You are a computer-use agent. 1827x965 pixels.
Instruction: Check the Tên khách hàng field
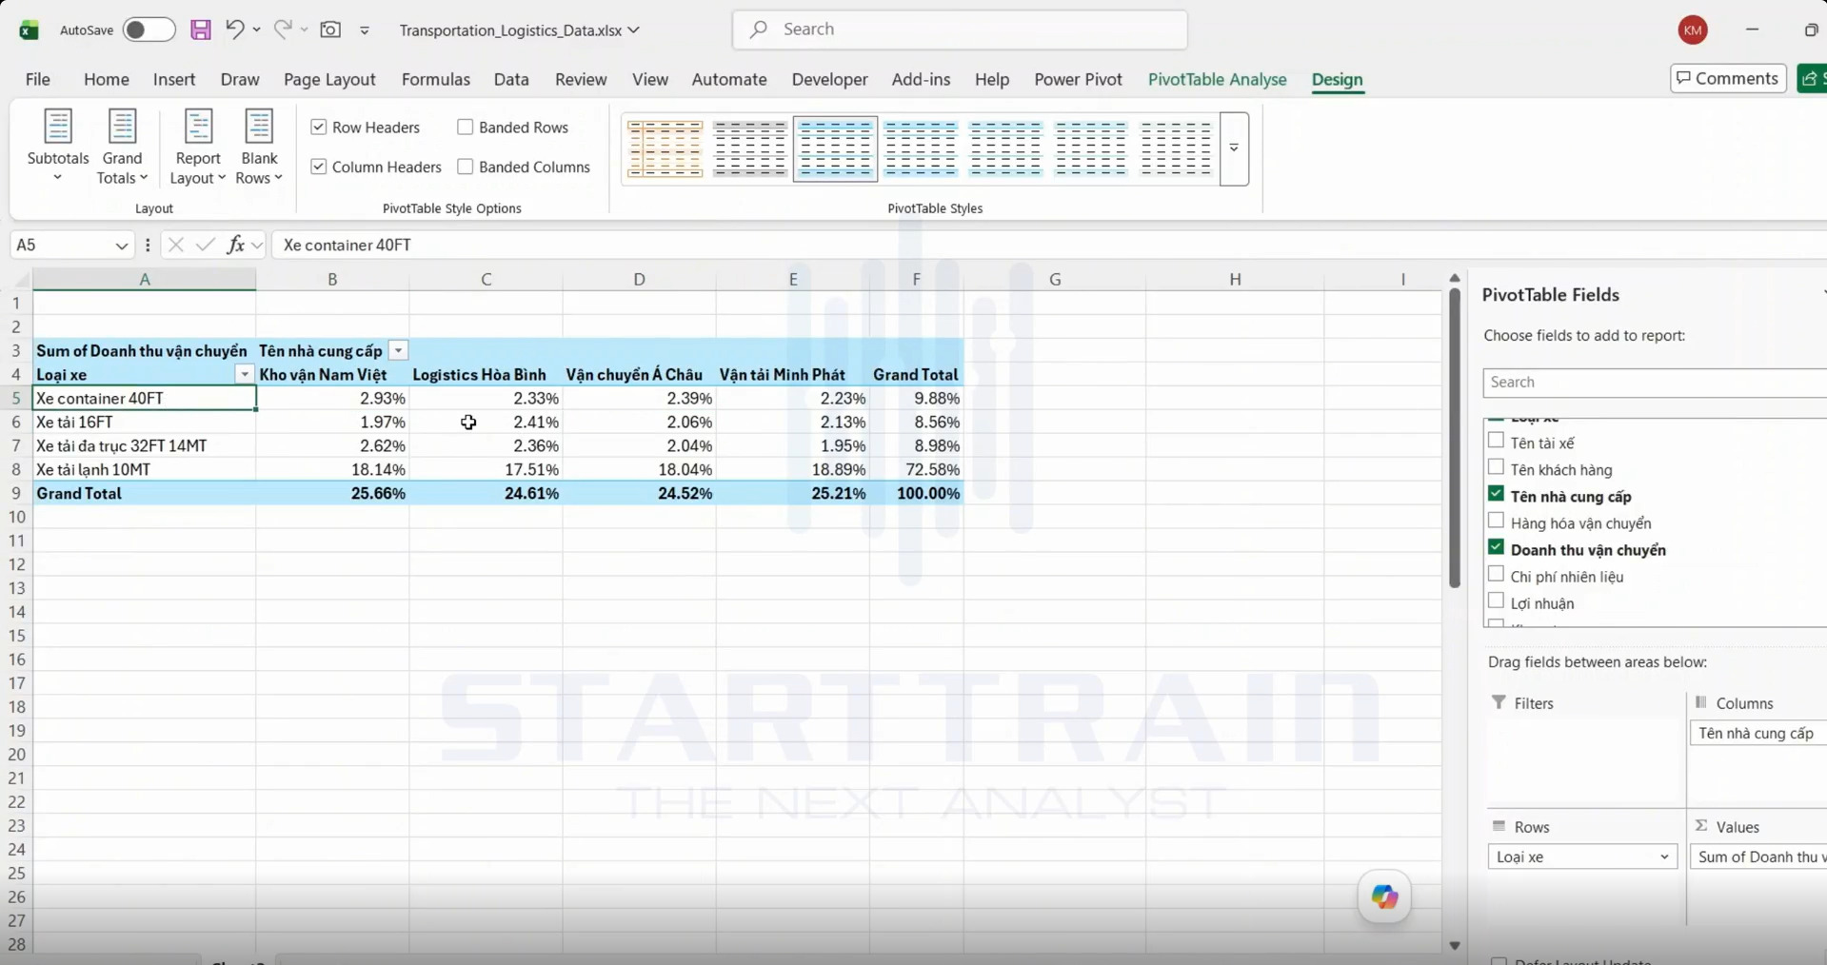pyautogui.click(x=1496, y=467)
